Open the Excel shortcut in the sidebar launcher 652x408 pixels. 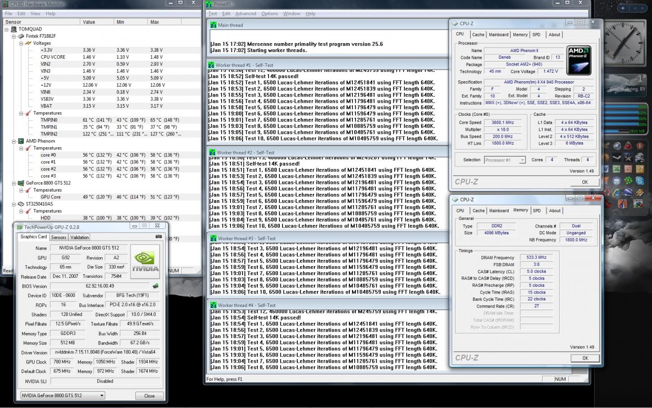point(617,169)
